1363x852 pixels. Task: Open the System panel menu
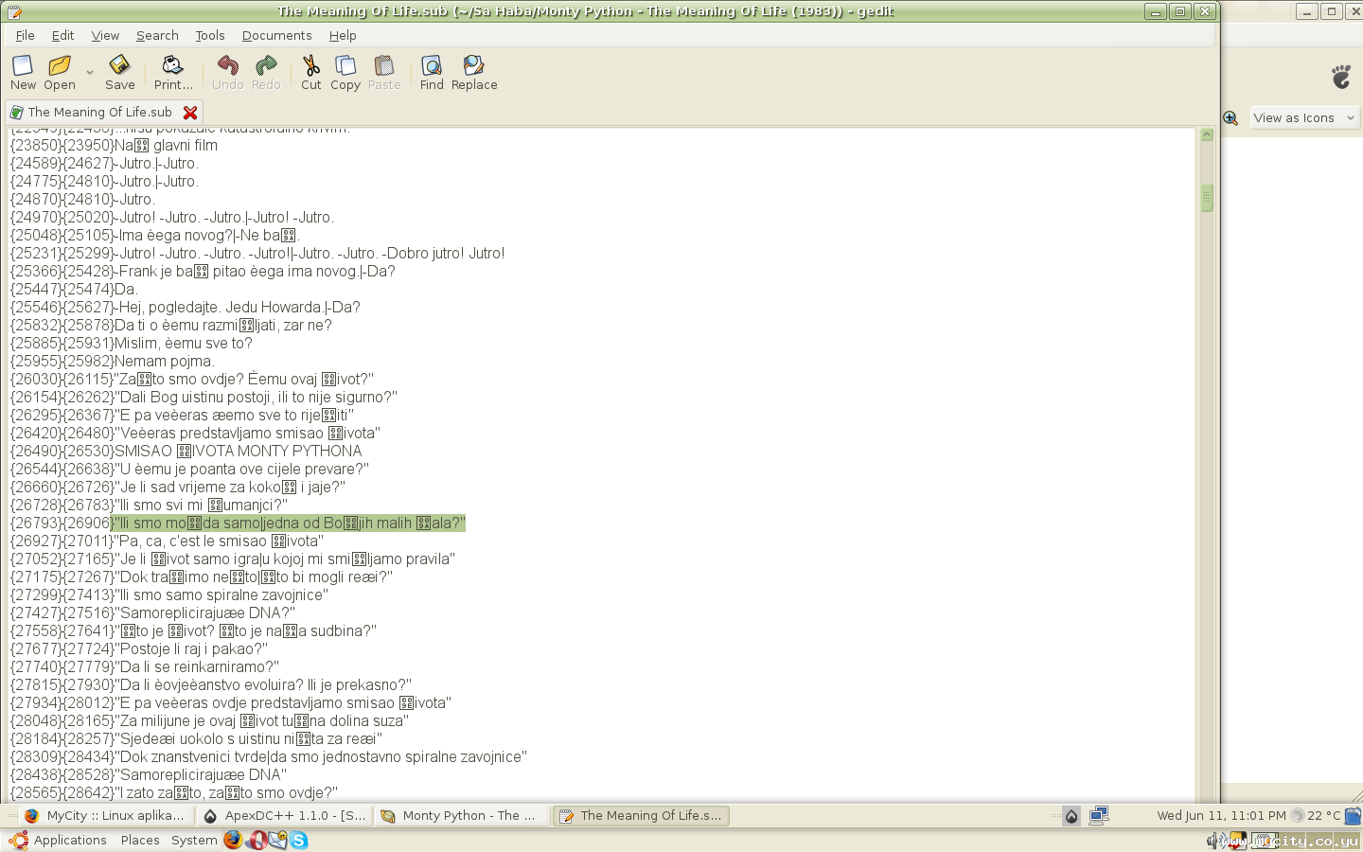(194, 840)
